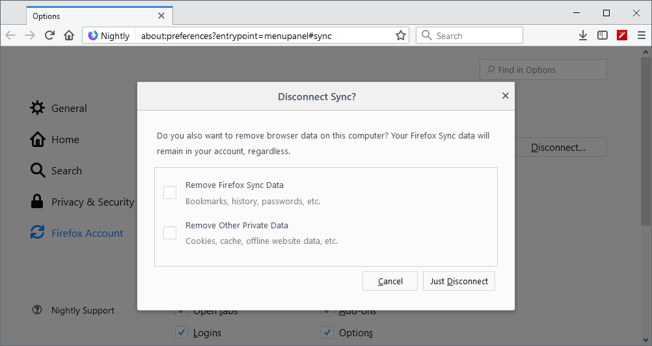
Task: Close the Disconnect Sync dialog
Action: 505,96
